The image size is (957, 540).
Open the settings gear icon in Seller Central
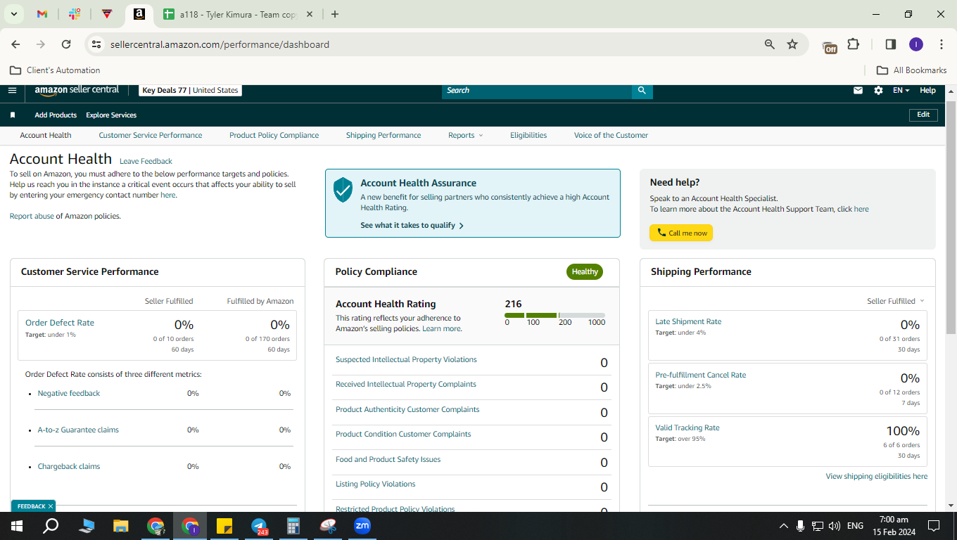878,90
